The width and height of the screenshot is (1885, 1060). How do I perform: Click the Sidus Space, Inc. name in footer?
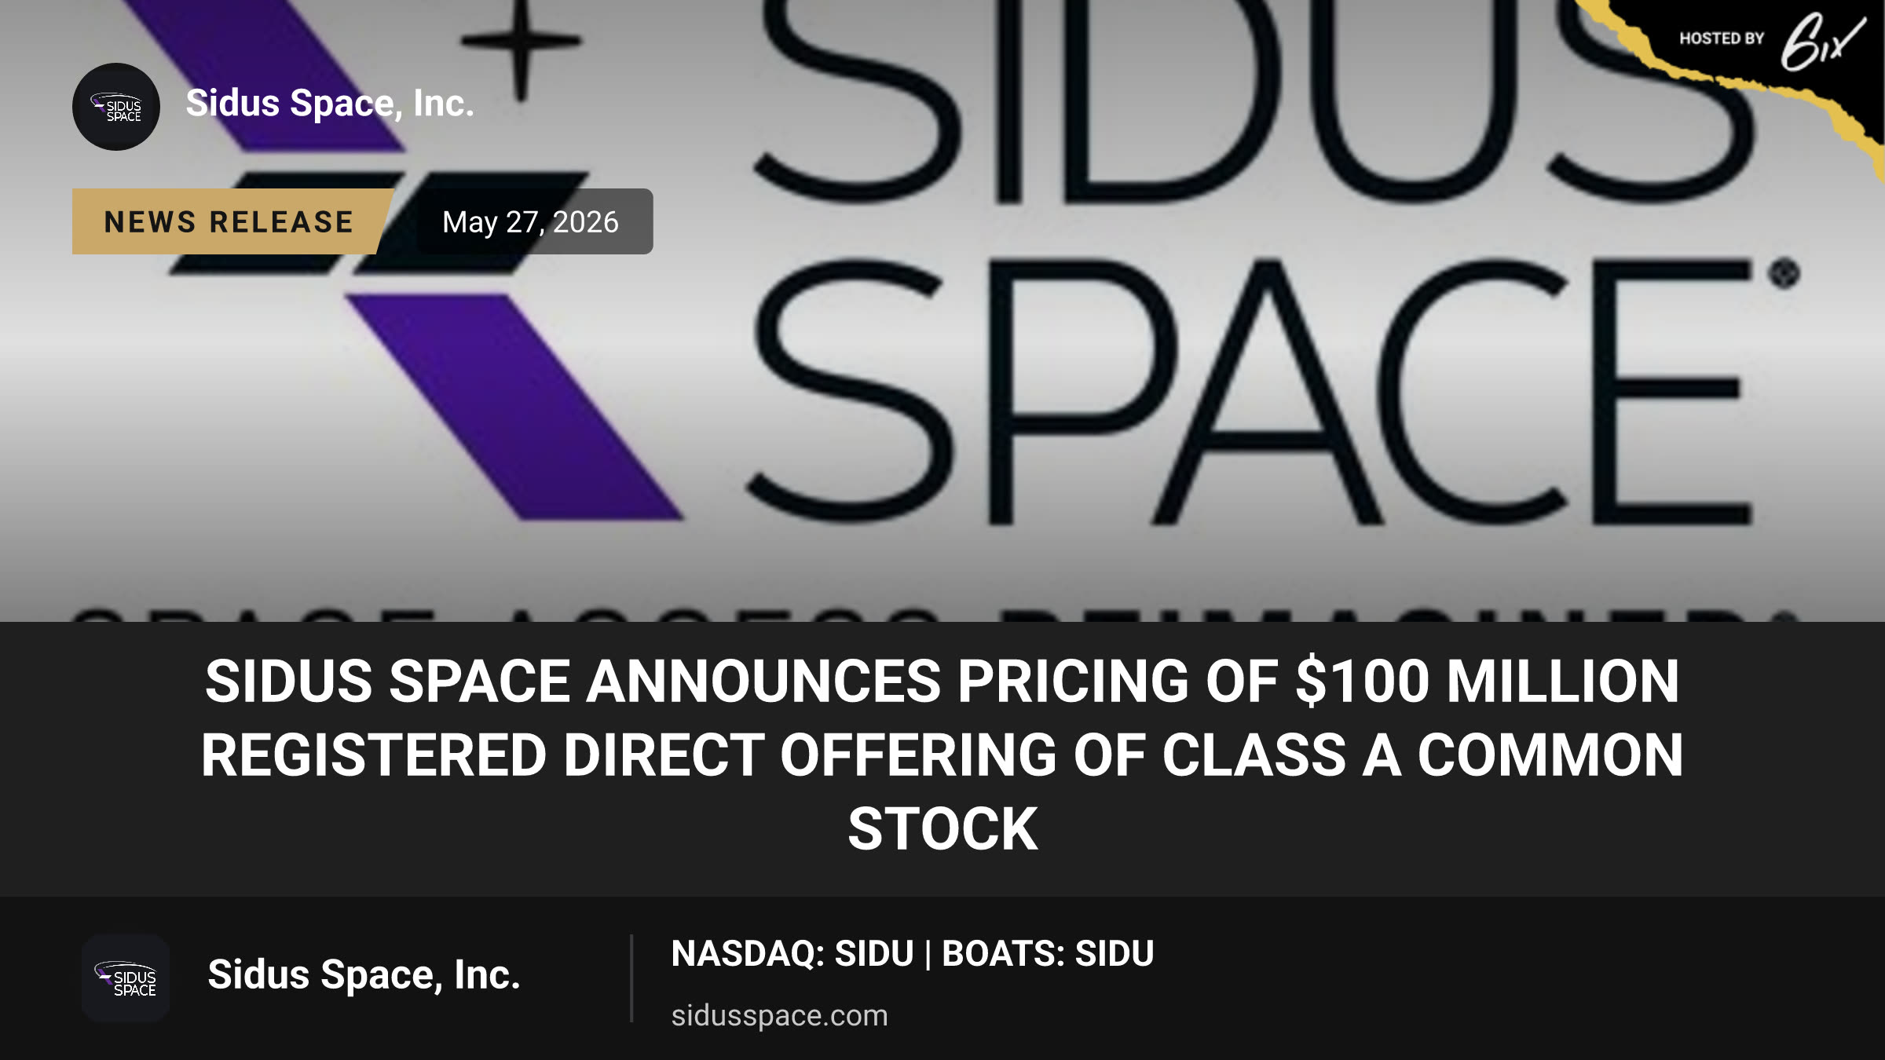tap(364, 975)
